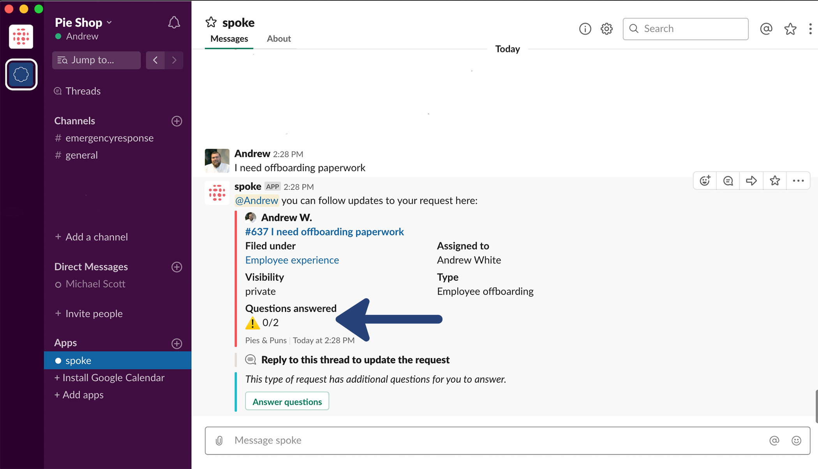Click in the Message spoke input
Image resolution: width=818 pixels, height=469 pixels.
[x=508, y=440]
